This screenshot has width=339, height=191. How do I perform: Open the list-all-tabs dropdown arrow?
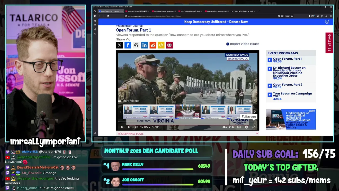pyautogui.click(x=331, y=11)
